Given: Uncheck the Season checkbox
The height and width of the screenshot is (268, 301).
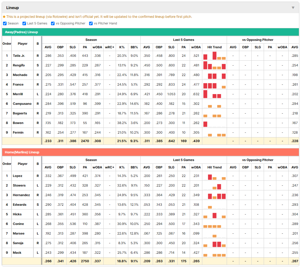Looking at the screenshot, I should pyautogui.click(x=5, y=23).
